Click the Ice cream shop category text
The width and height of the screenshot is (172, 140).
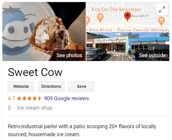[x=35, y=108]
